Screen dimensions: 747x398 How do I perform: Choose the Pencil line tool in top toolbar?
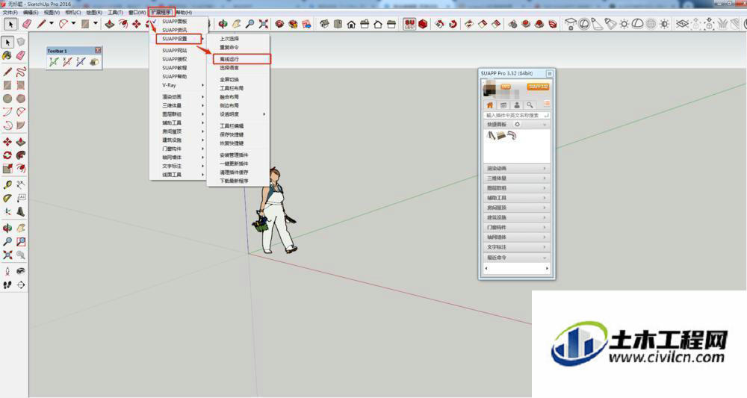click(41, 24)
